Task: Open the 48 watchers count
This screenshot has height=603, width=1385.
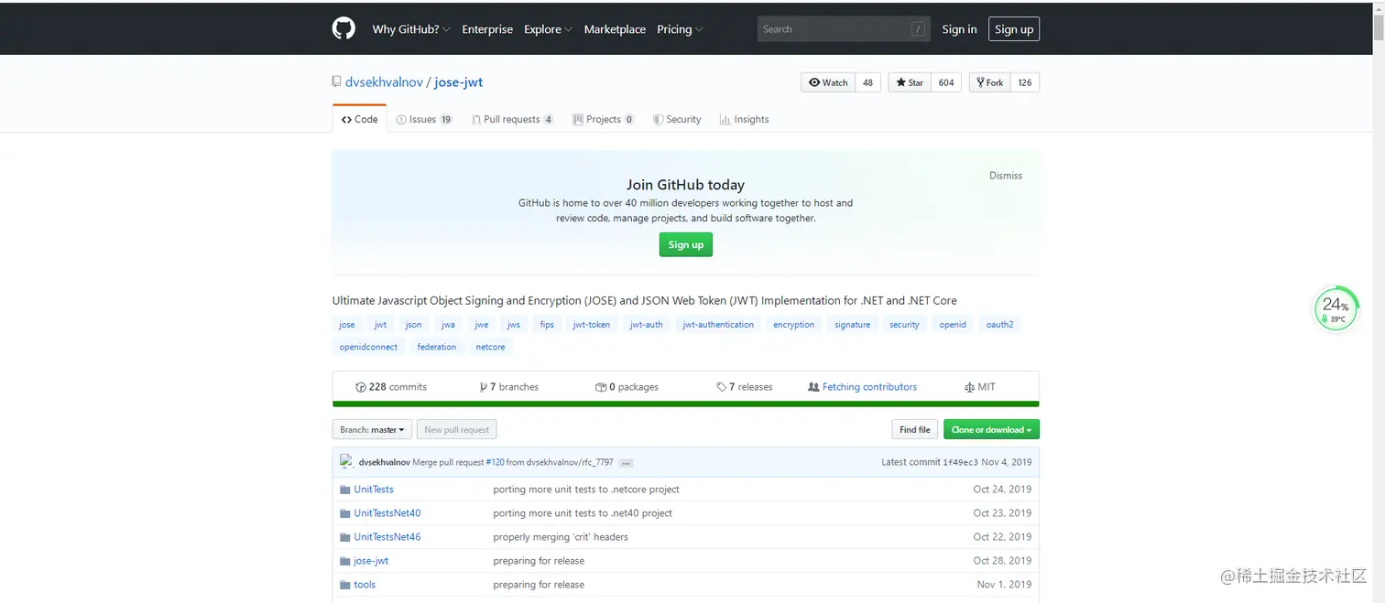Action: pos(867,82)
